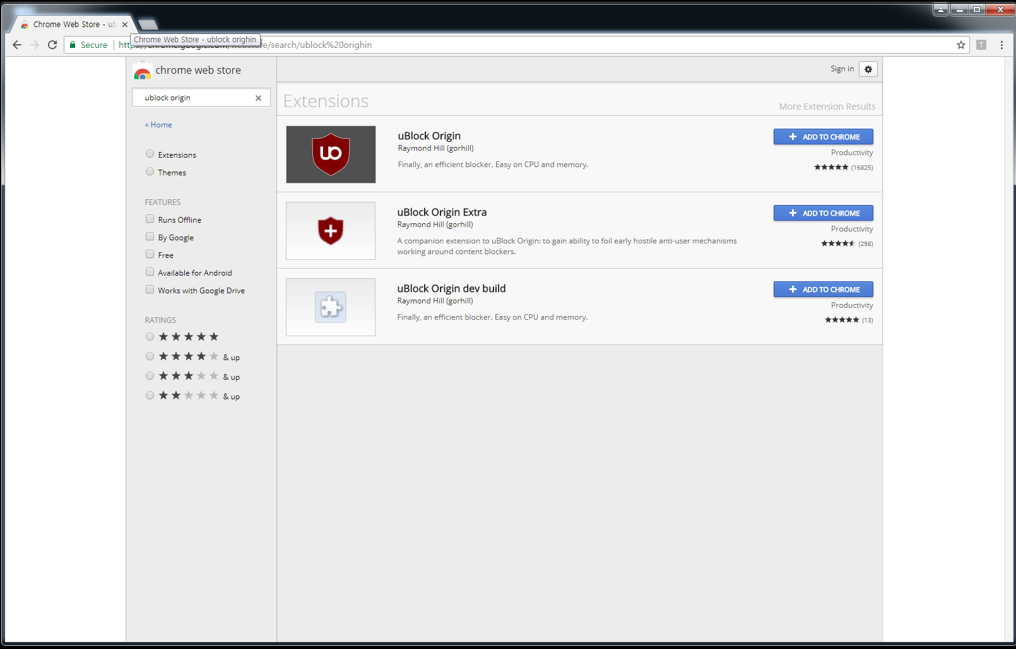Enable the Runs Offline checkbox
Image resolution: width=1016 pixels, height=649 pixels.
tap(150, 219)
